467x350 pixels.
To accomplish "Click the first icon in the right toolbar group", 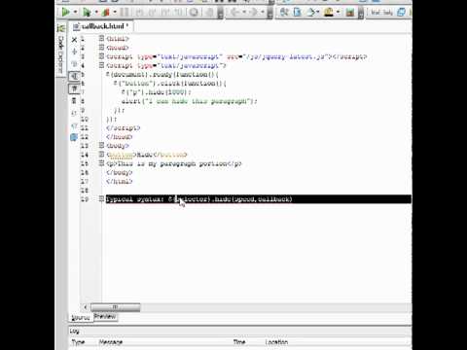I will (x=284, y=13).
